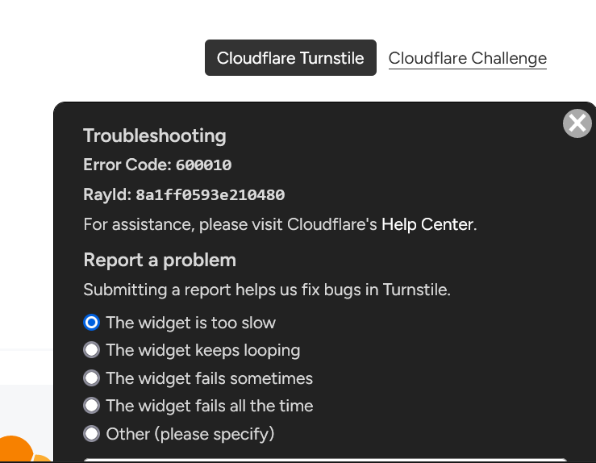Viewport: 596px width, 463px height.
Task: Click the 'The widget fails sometimes' label text
Action: click(210, 378)
